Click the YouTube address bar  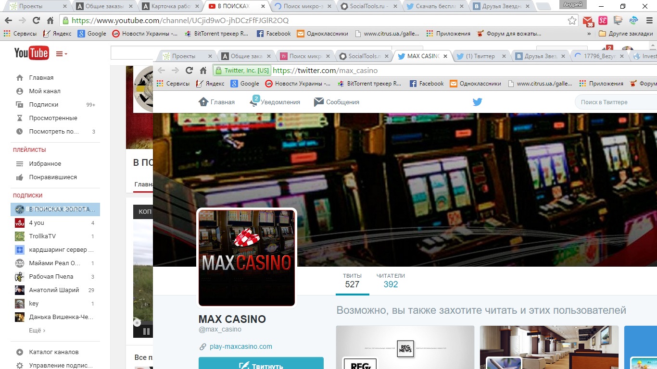pyautogui.click(x=318, y=21)
